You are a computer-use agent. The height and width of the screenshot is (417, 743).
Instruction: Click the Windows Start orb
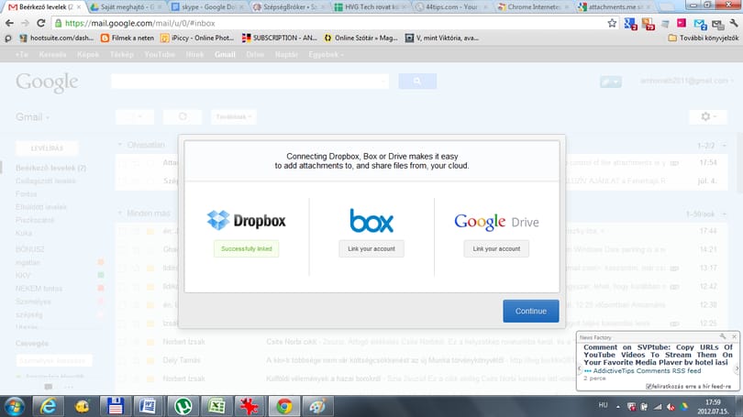click(x=15, y=407)
